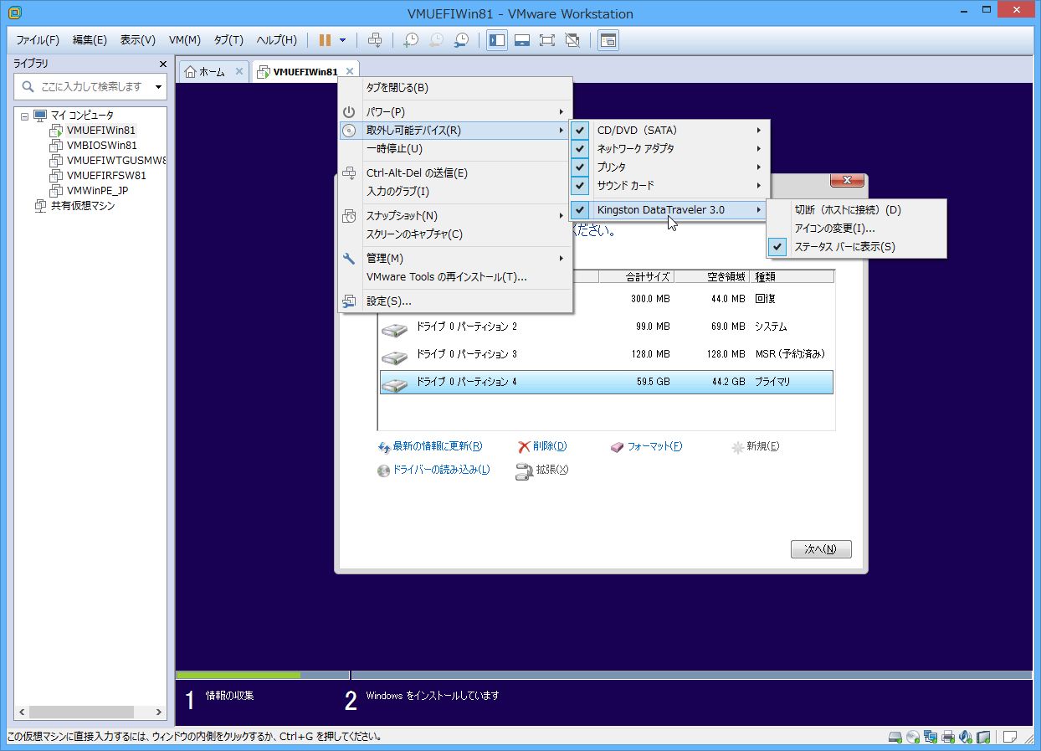Click the library pane horizontal scrollbar
The height and width of the screenshot is (751, 1041).
(90, 712)
